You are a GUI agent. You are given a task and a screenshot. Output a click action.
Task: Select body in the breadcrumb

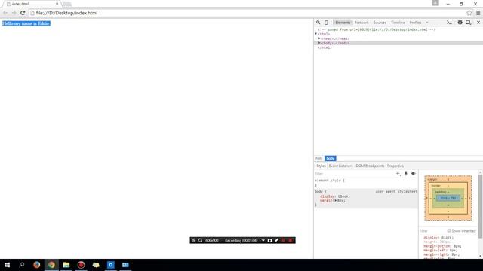(x=331, y=158)
